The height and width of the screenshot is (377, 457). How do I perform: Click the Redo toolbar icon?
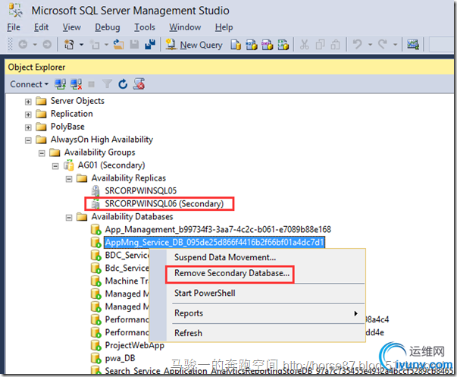pos(383,44)
